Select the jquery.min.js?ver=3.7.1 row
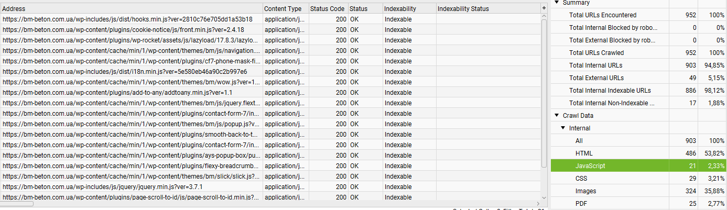The width and height of the screenshot is (727, 210). (131, 186)
